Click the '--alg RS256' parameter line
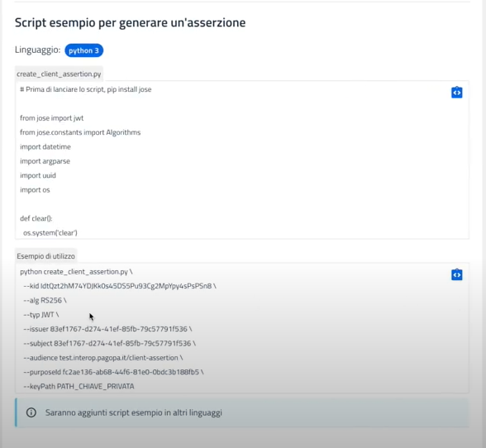Viewport: 486px width, 448px height. 45,300
